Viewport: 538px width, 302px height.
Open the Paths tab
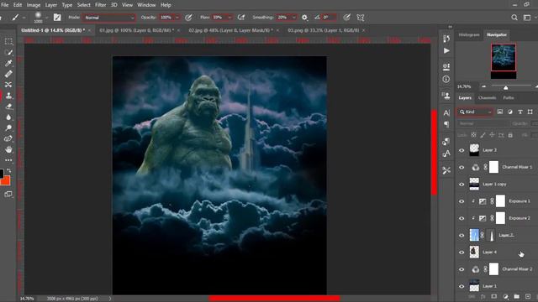point(508,98)
